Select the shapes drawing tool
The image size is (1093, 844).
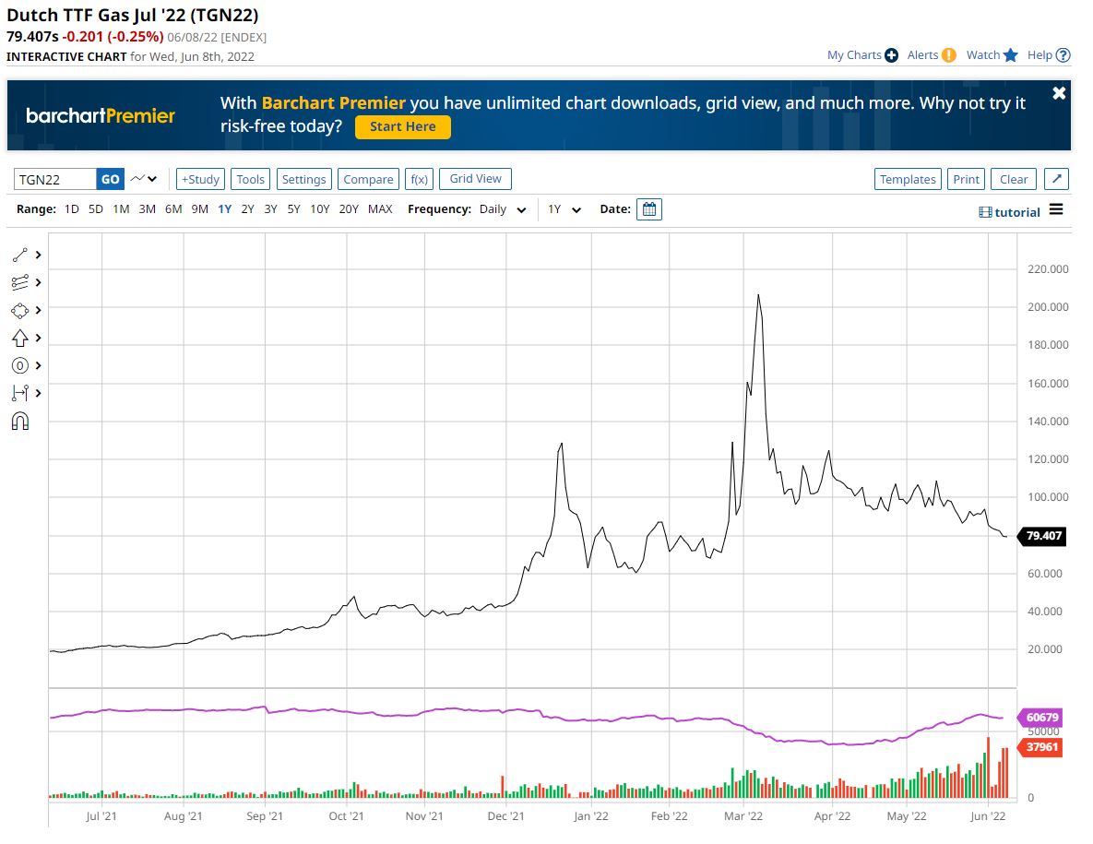pyautogui.click(x=20, y=310)
